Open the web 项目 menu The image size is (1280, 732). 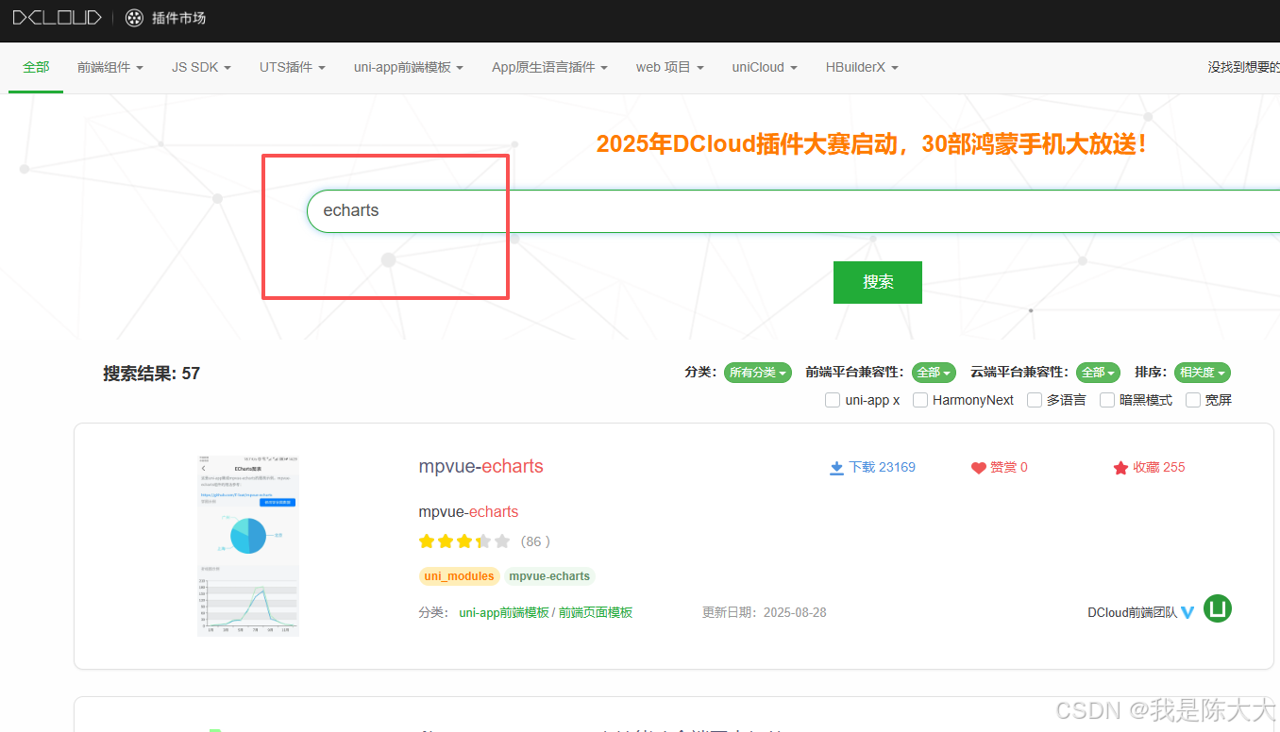(670, 68)
